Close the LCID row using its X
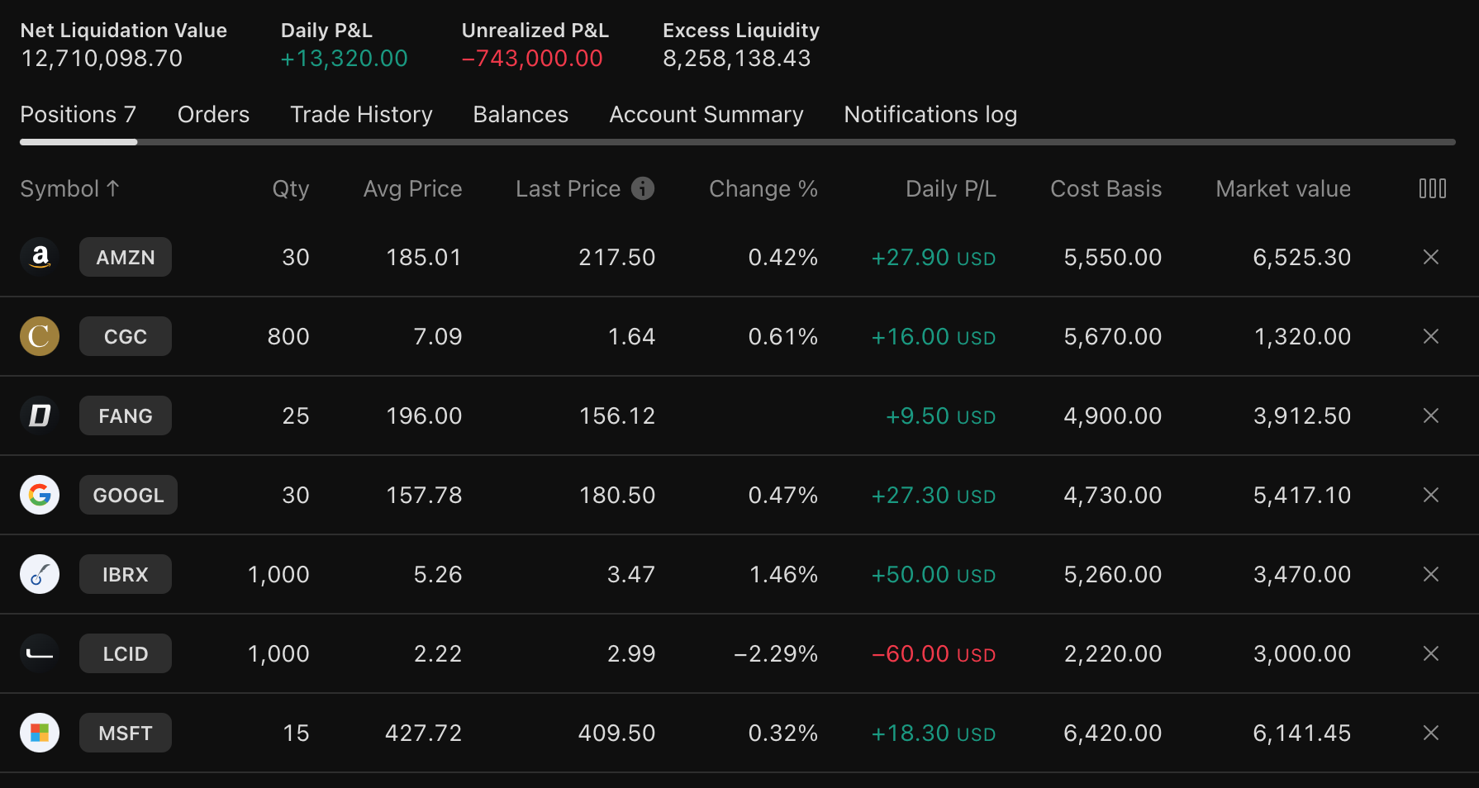1479x788 pixels. click(x=1430, y=653)
